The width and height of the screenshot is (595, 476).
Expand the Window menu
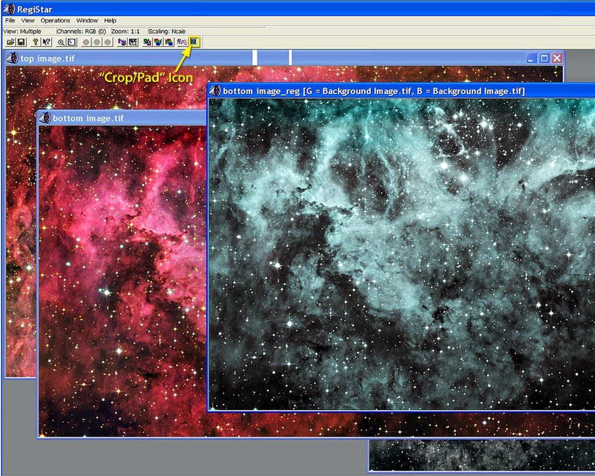[87, 20]
